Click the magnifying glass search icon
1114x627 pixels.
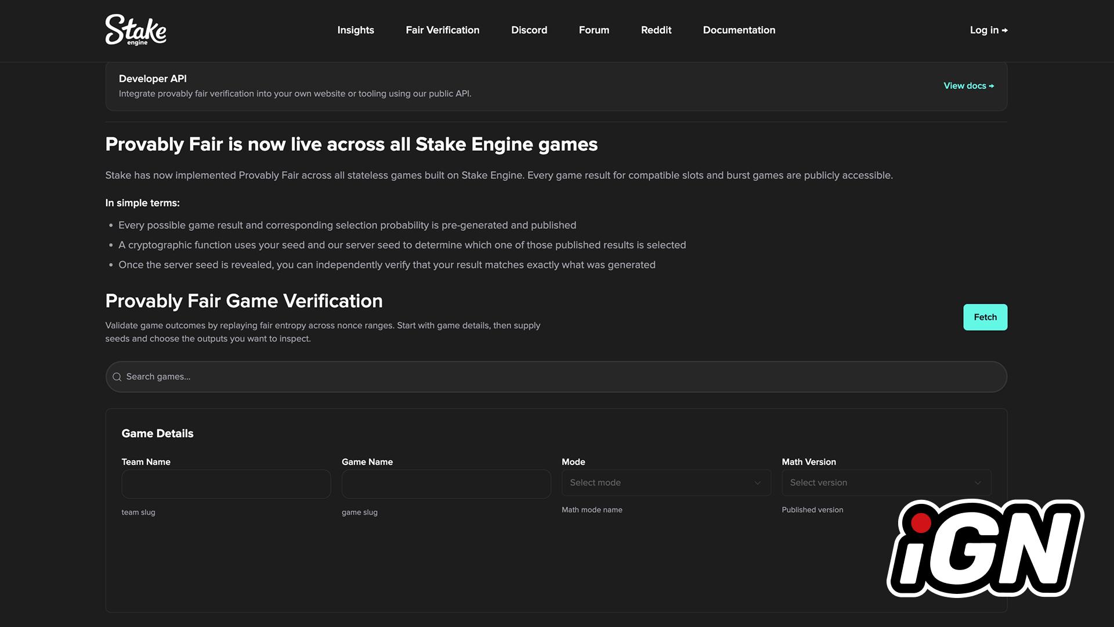[117, 377]
